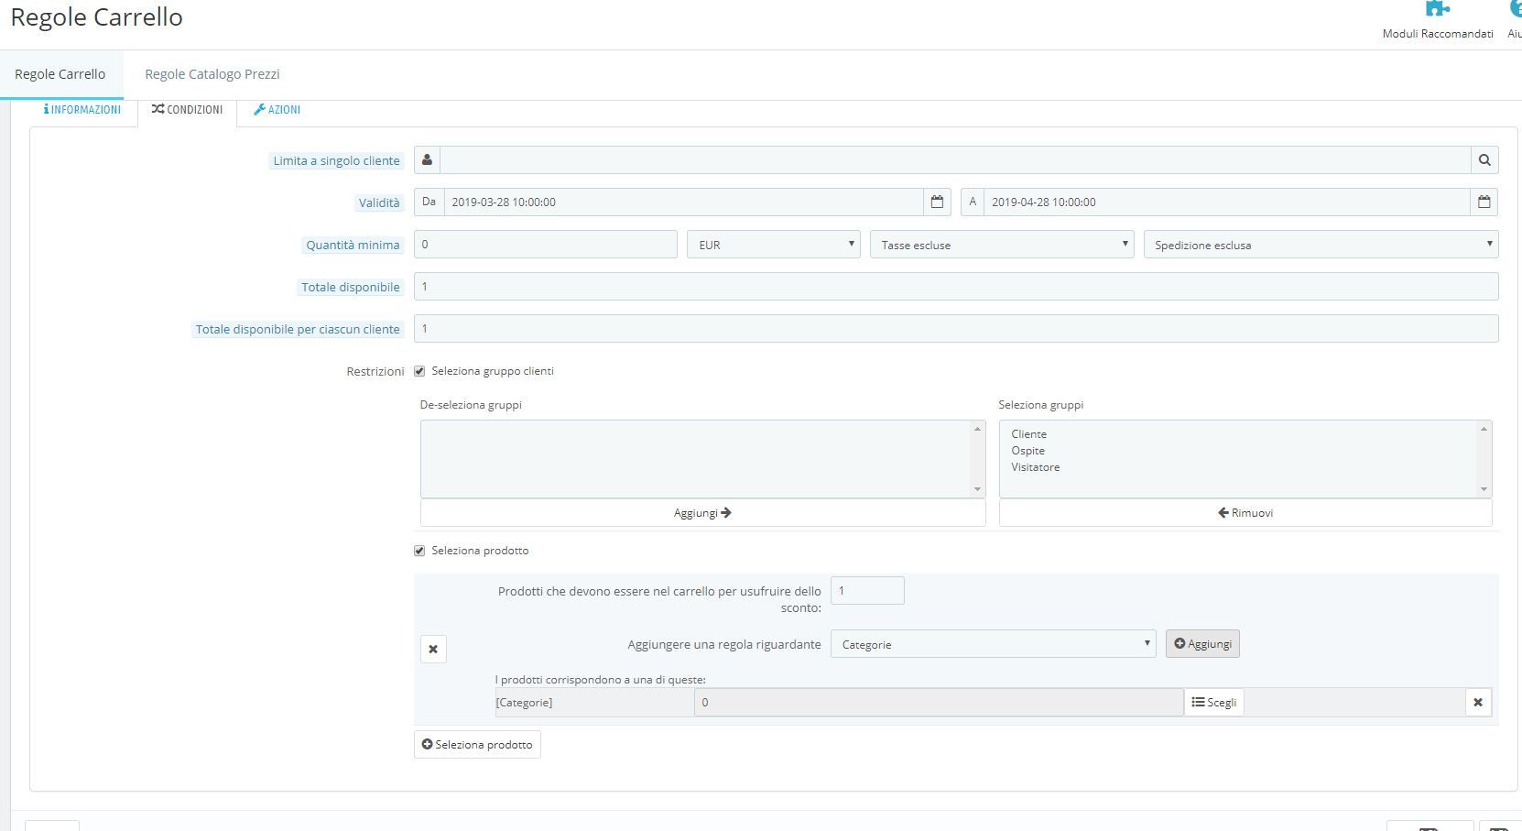Image resolution: width=1522 pixels, height=831 pixels.
Task: Click the De-seleziona gruppi list box
Action: (x=702, y=459)
